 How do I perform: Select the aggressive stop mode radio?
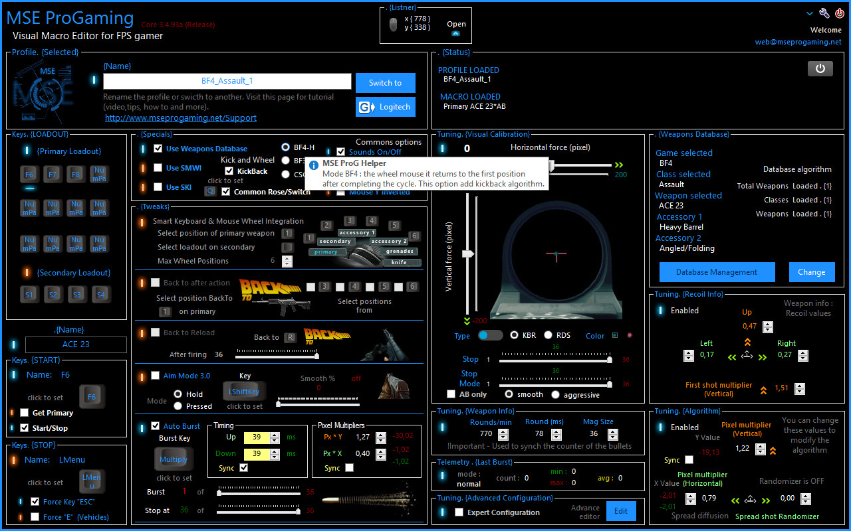click(x=556, y=394)
